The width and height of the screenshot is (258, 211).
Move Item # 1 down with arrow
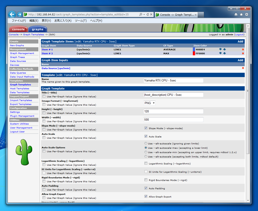click(x=220, y=49)
